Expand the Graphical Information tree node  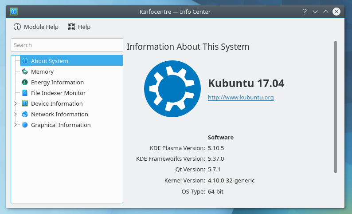pyautogui.click(x=16, y=125)
